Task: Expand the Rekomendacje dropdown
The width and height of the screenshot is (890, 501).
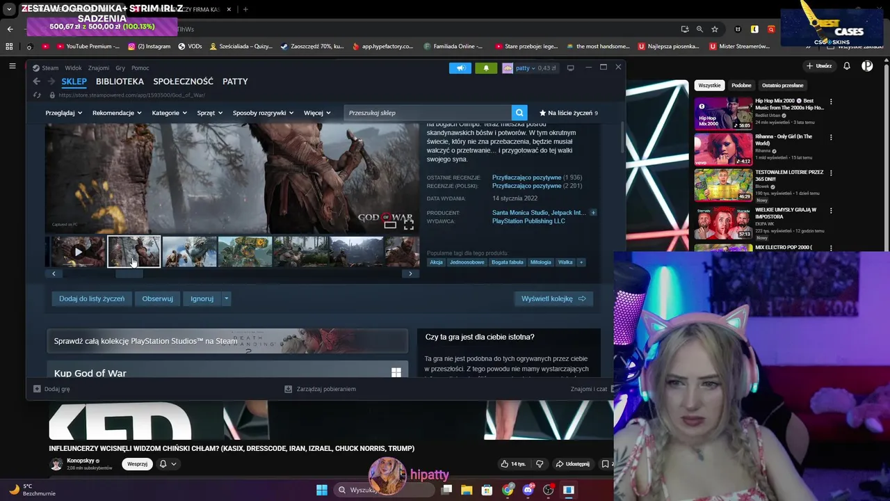Action: coord(117,113)
